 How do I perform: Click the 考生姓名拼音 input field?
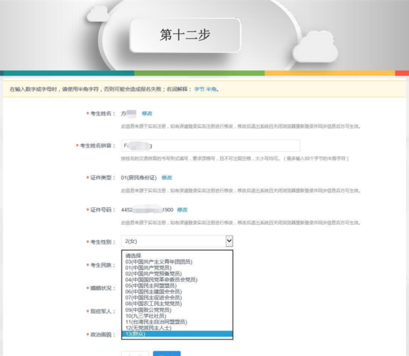point(210,146)
